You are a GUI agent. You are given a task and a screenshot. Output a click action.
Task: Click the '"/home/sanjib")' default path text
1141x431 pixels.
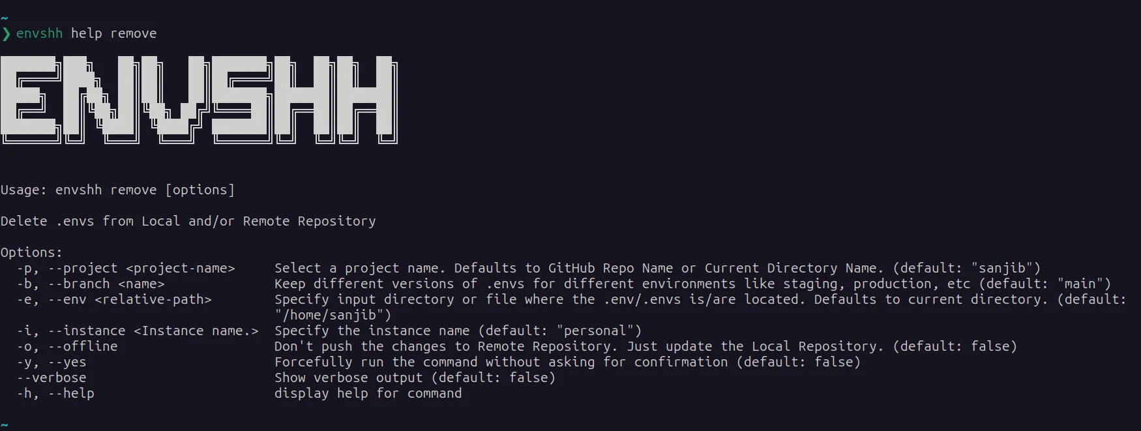tap(333, 315)
